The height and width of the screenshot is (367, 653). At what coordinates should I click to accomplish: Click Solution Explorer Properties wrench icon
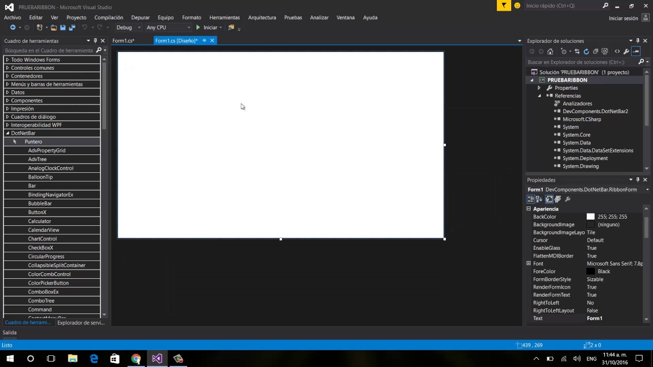pos(626,51)
